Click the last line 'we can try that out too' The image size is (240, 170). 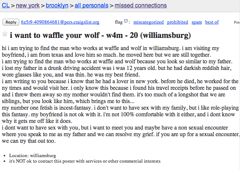(28, 141)
